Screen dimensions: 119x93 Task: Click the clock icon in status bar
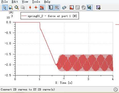[115, 90]
